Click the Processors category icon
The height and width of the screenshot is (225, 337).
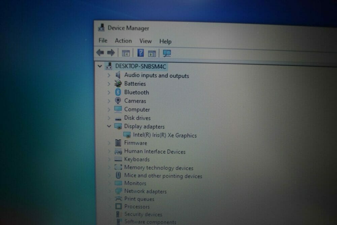pyautogui.click(x=118, y=206)
